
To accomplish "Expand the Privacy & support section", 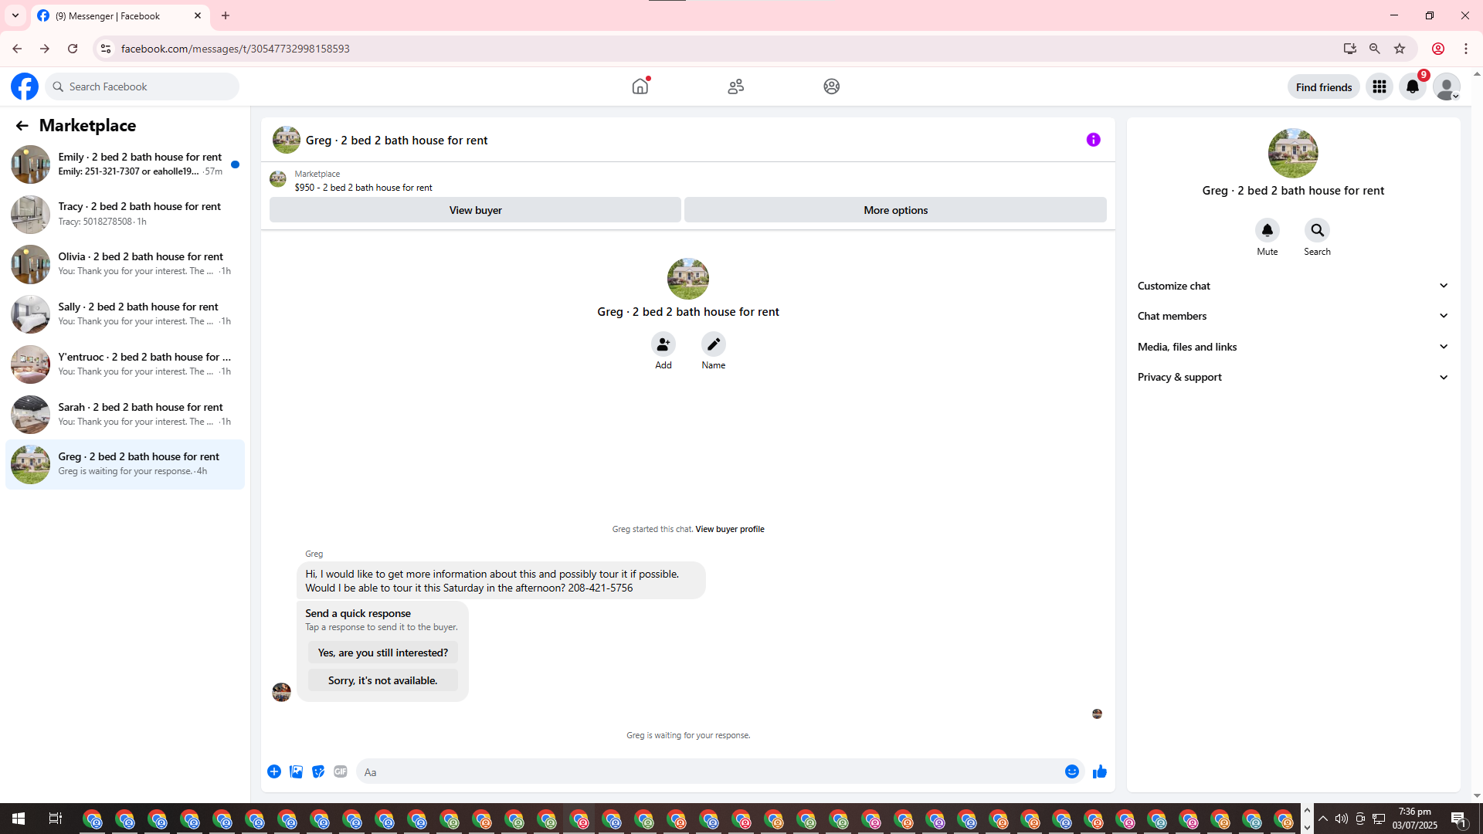I will [x=1292, y=377].
